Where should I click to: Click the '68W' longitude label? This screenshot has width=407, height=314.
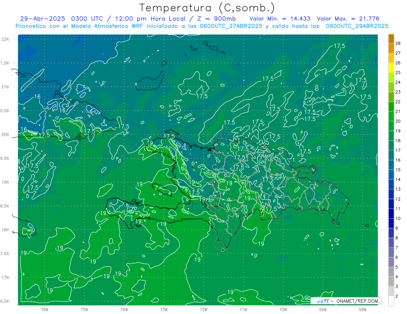click(x=362, y=309)
